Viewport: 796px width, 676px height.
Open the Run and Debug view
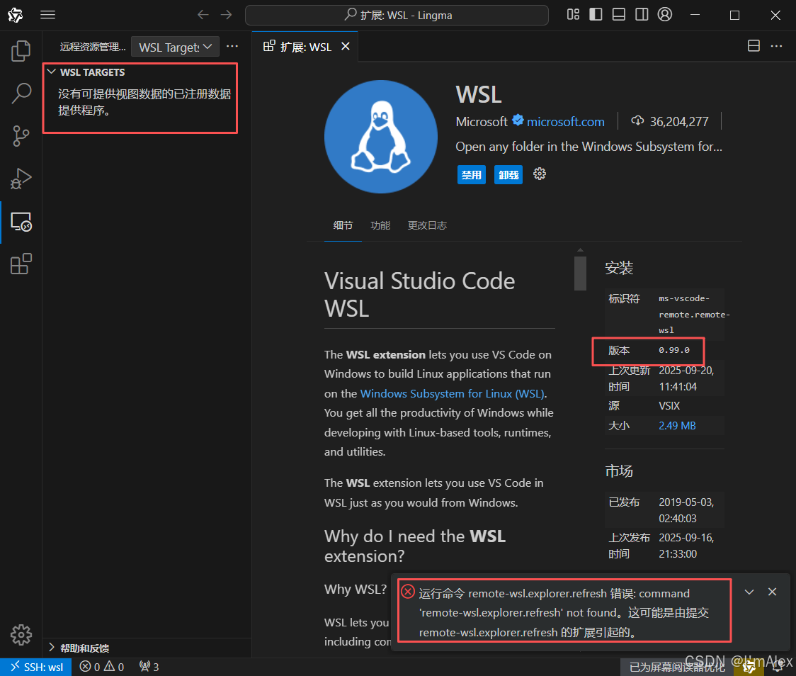click(21, 179)
